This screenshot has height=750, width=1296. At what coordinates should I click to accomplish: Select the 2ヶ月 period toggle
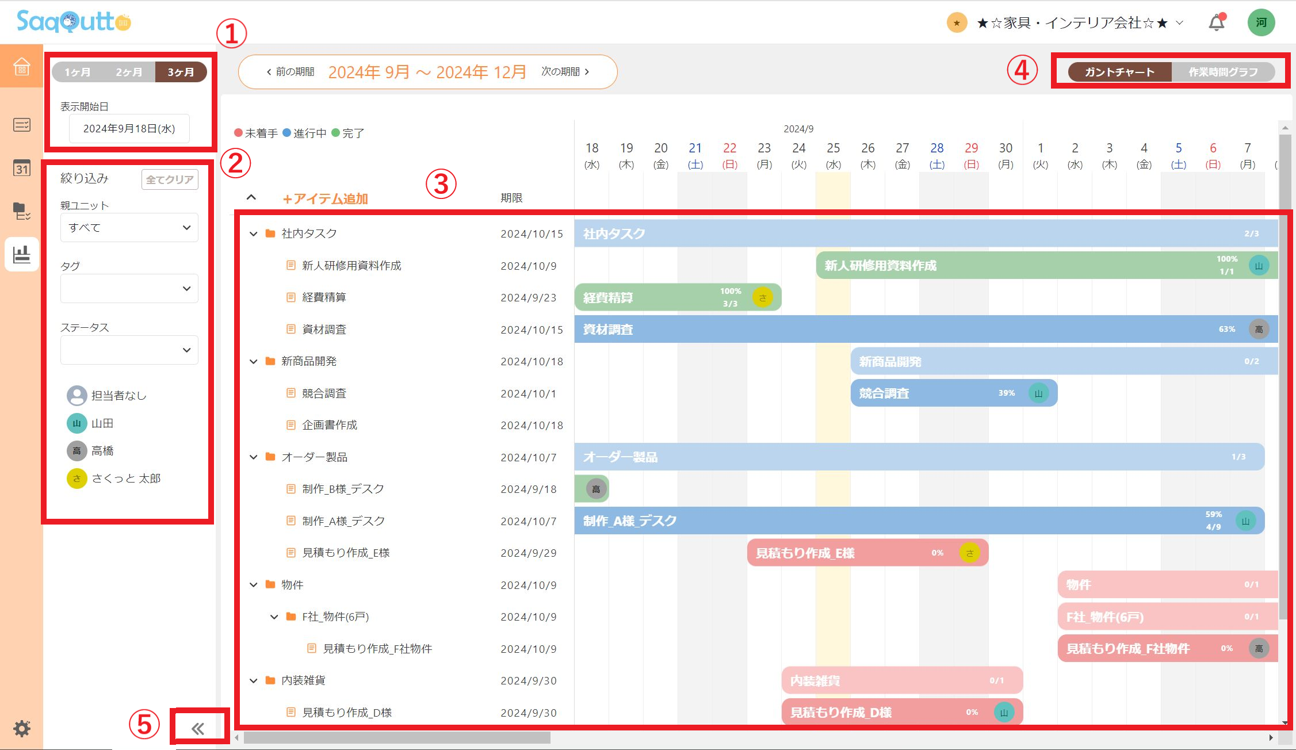coord(129,72)
